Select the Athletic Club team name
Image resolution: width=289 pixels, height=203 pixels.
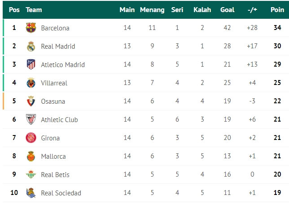pyautogui.click(x=59, y=120)
